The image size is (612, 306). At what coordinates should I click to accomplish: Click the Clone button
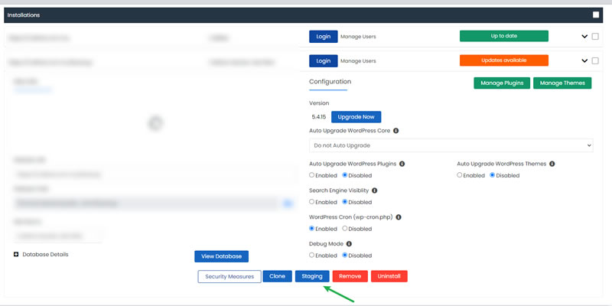(x=277, y=276)
